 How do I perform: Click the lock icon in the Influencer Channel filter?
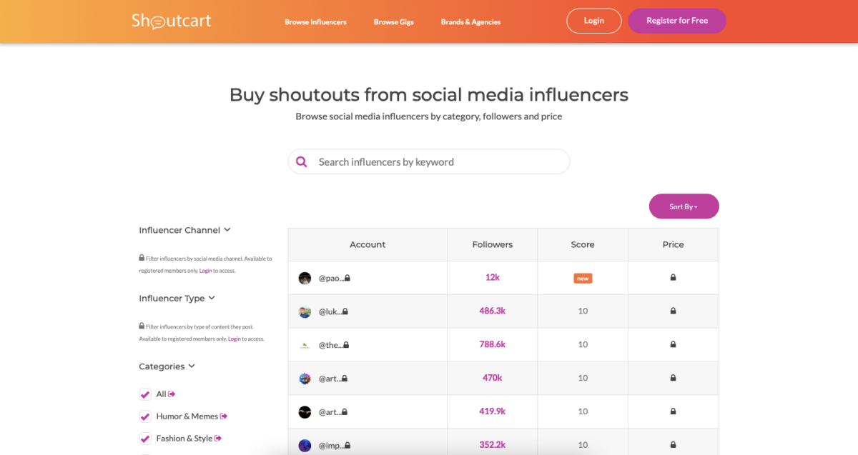(x=142, y=258)
